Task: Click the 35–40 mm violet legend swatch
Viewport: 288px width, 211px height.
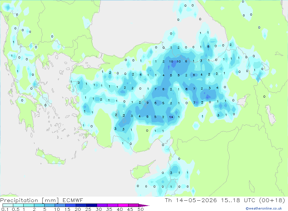Action: click(112, 205)
